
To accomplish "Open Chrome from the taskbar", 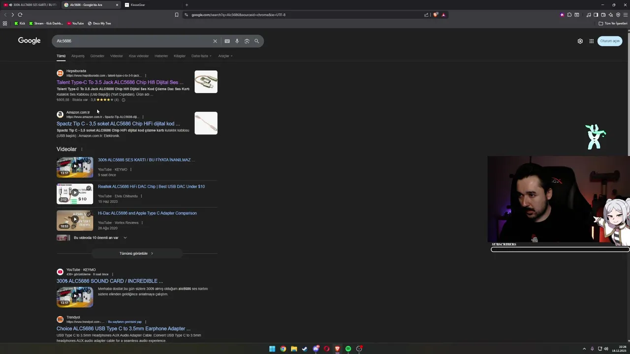I will point(283,349).
